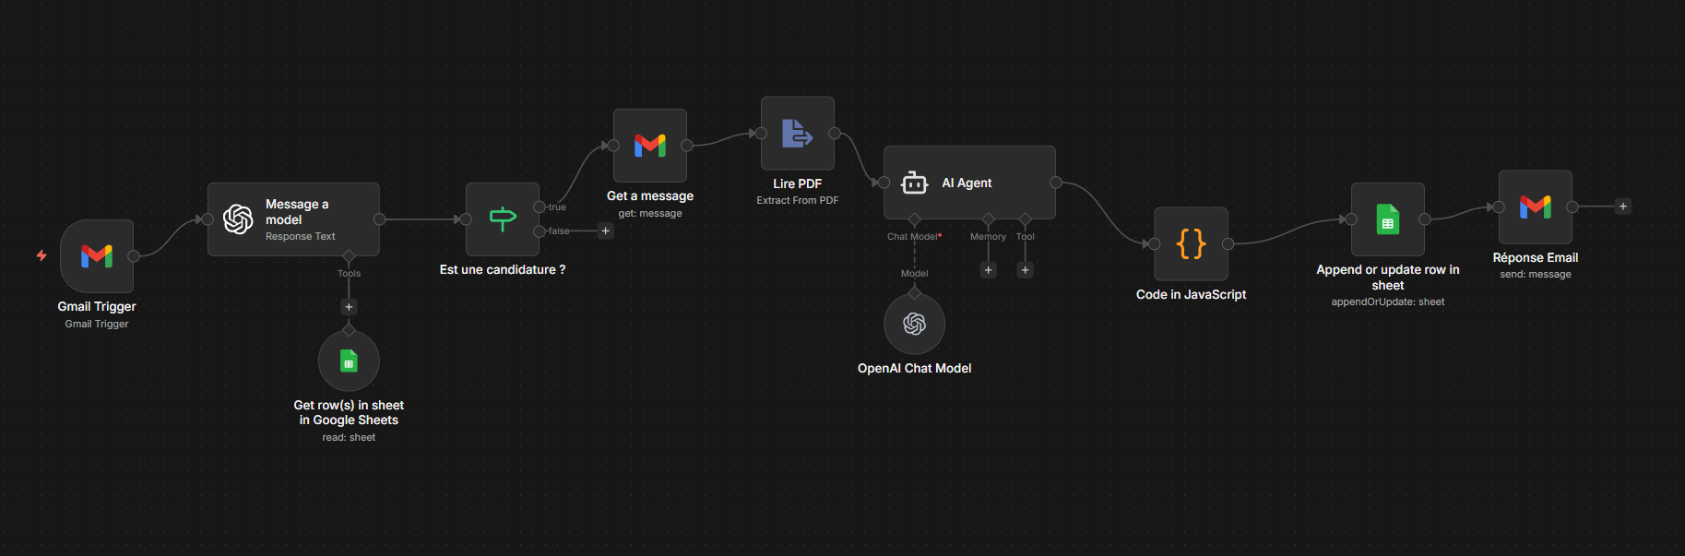Add a Memory sub-node to AI Agent
Viewport: 1685px width, 556px height.
(989, 270)
